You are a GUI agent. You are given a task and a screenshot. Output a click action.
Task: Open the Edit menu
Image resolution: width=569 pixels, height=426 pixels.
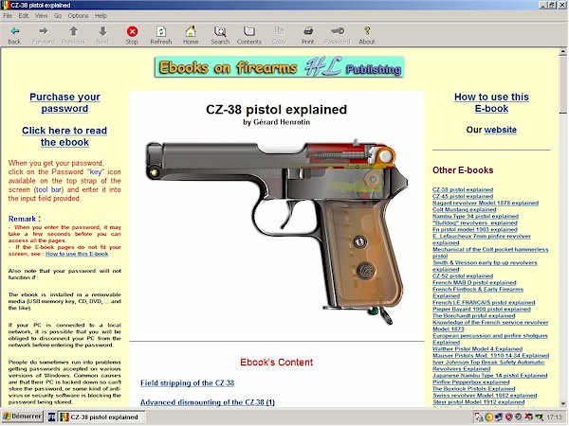(24, 15)
